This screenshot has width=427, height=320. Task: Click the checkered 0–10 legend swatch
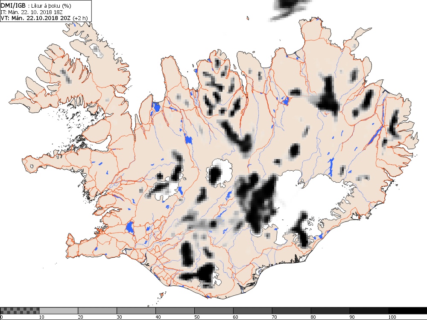(x=20, y=311)
